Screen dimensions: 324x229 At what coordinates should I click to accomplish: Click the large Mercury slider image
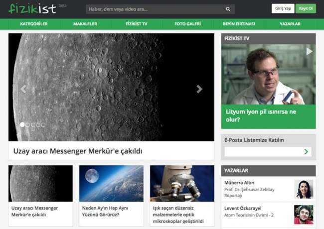111,87
